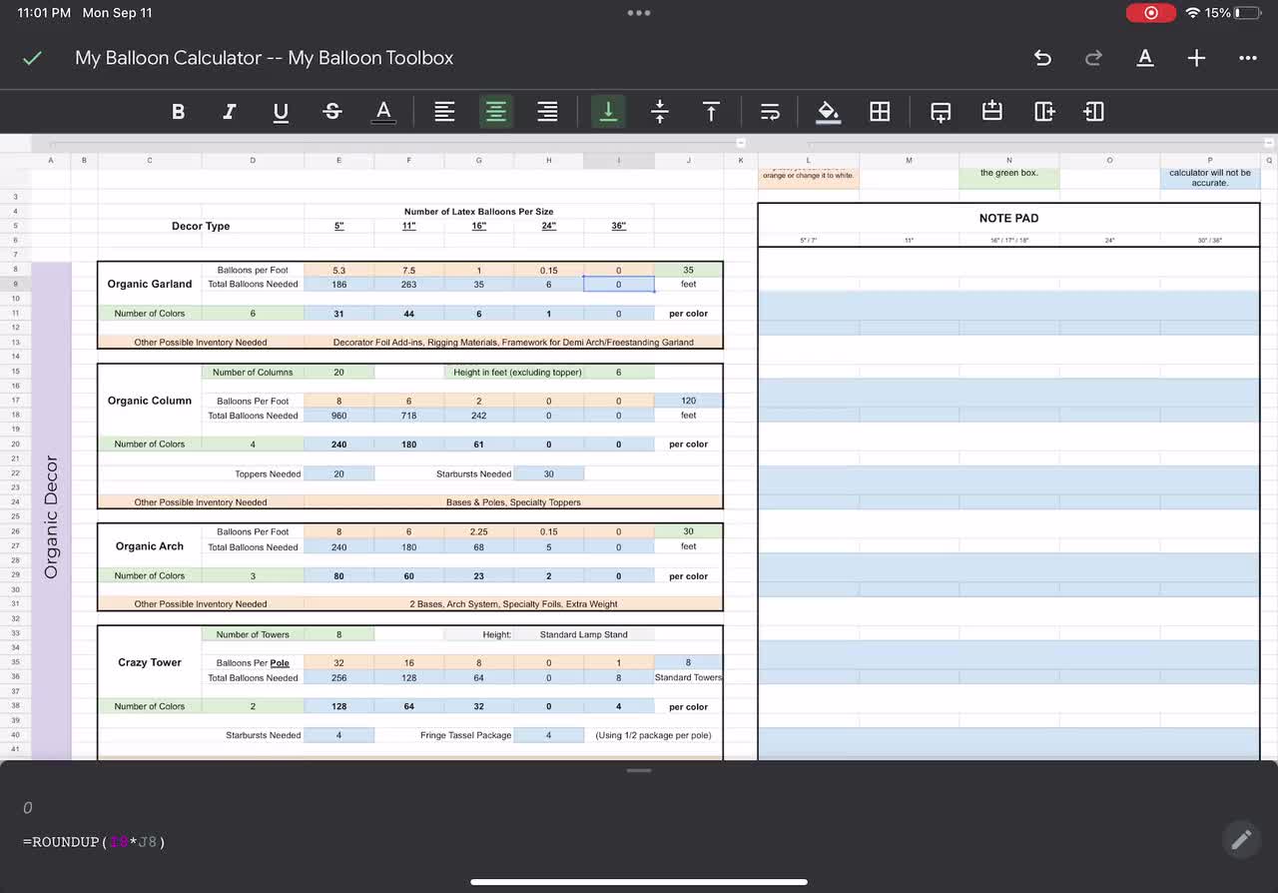Tap the document title My Balloon Calculator
This screenshot has height=893, width=1278.
(265, 58)
